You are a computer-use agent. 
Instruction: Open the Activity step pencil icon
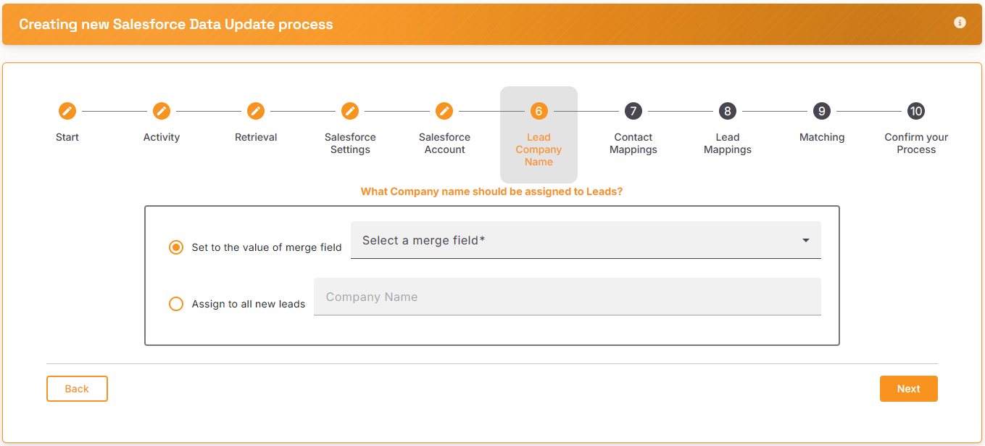[x=162, y=111]
